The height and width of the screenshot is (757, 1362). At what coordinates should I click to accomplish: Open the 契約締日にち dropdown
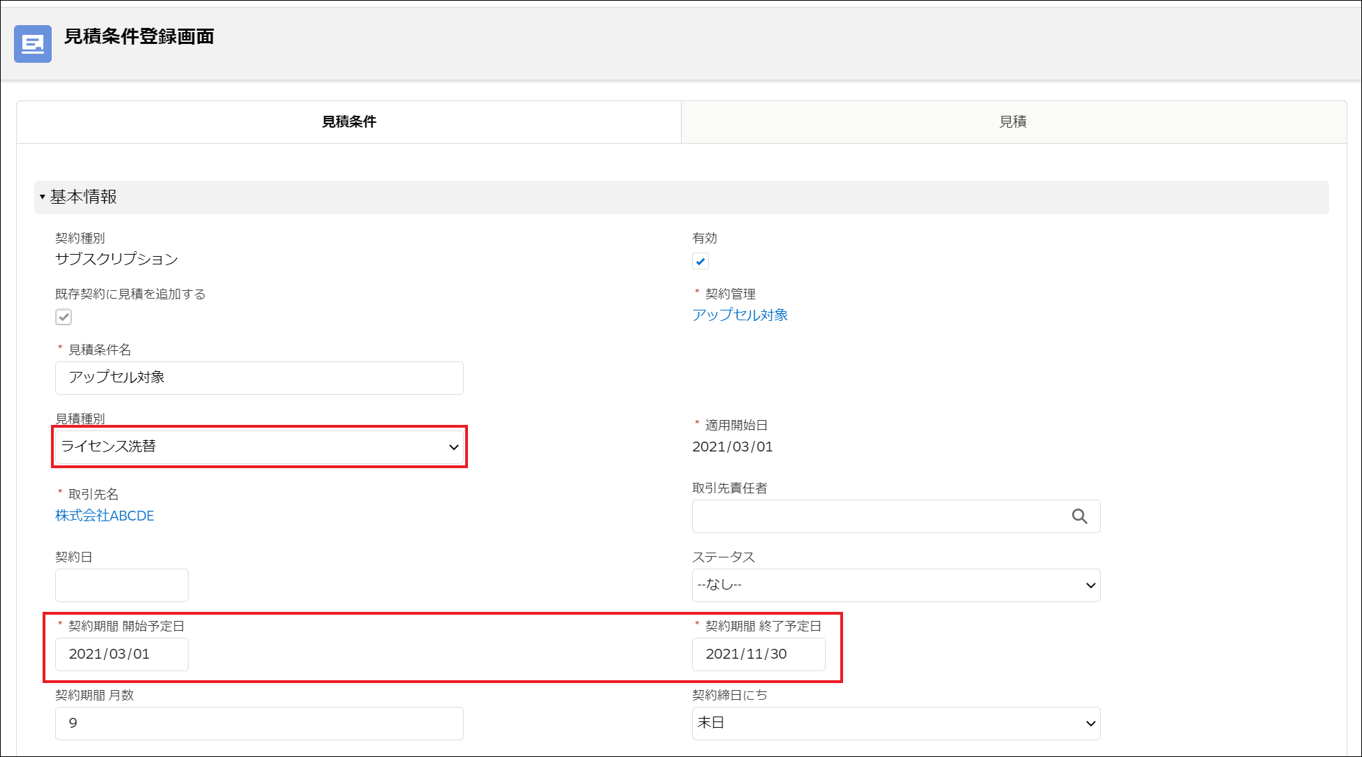[894, 723]
